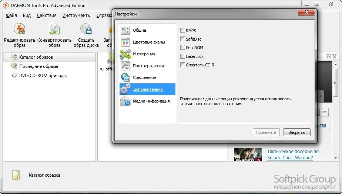342x194 pixels.
Task: Click the Применить button
Action: 266,132
